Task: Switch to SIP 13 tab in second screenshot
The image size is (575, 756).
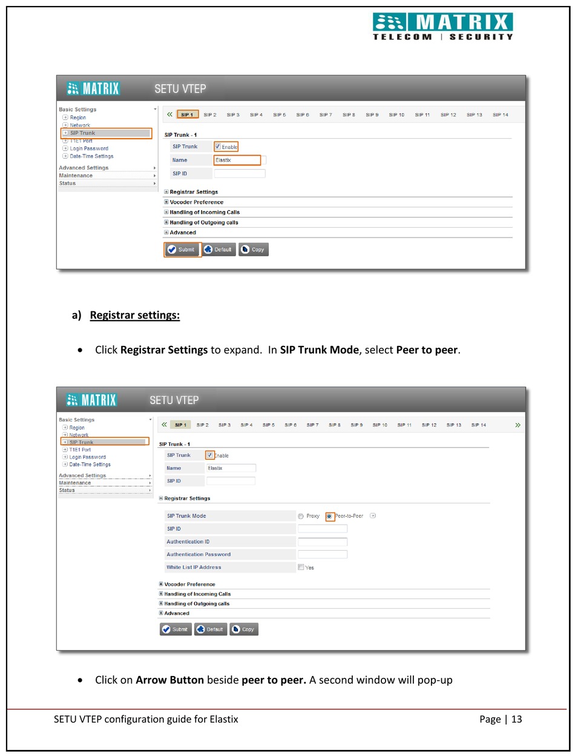Action: pyautogui.click(x=454, y=425)
